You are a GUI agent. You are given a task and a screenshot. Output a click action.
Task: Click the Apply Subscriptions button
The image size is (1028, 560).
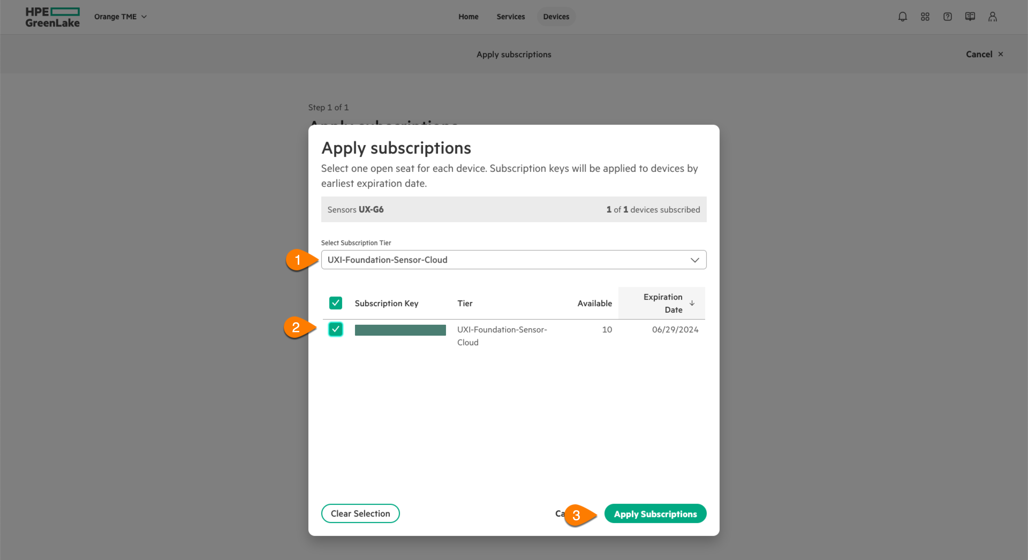click(655, 514)
